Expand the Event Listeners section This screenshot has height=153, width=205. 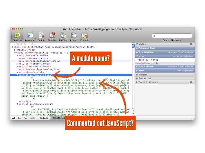tap(137, 82)
